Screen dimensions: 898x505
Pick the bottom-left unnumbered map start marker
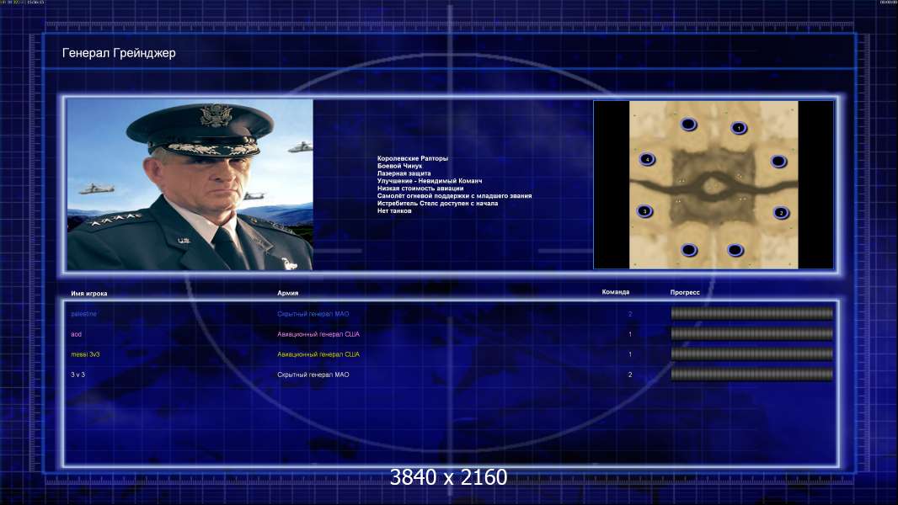tap(689, 250)
